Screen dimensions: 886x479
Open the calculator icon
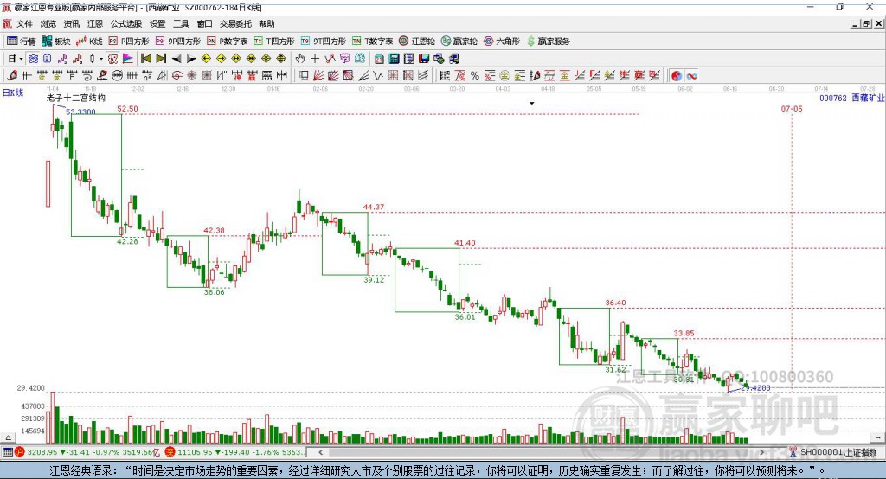coord(395,59)
